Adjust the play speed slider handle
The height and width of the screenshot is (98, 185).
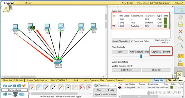point(141,56)
